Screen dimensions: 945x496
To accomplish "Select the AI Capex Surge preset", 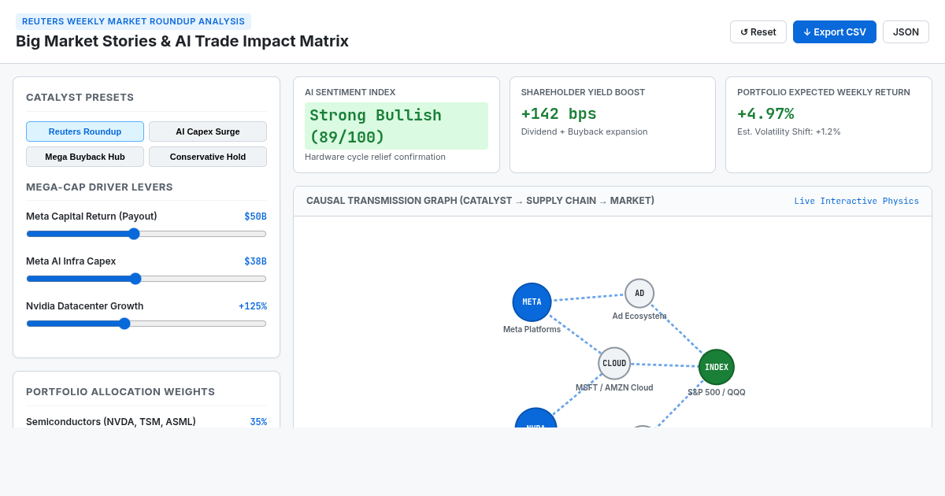I will (x=208, y=131).
